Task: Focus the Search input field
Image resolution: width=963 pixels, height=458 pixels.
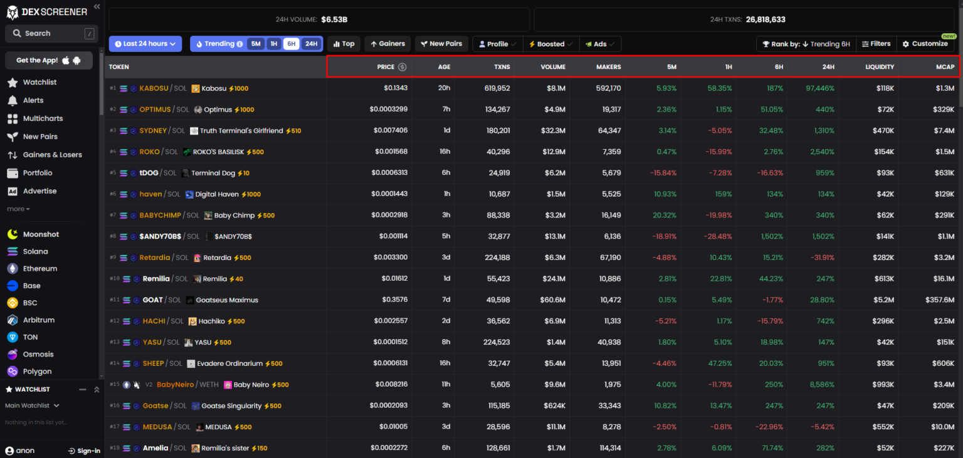Action: coord(51,33)
